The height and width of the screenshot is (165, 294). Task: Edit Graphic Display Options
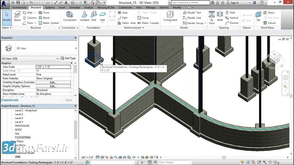[53, 86]
